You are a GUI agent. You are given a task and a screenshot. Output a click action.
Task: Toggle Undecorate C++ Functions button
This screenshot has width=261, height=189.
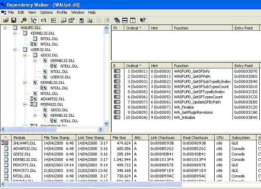(x=53, y=21)
